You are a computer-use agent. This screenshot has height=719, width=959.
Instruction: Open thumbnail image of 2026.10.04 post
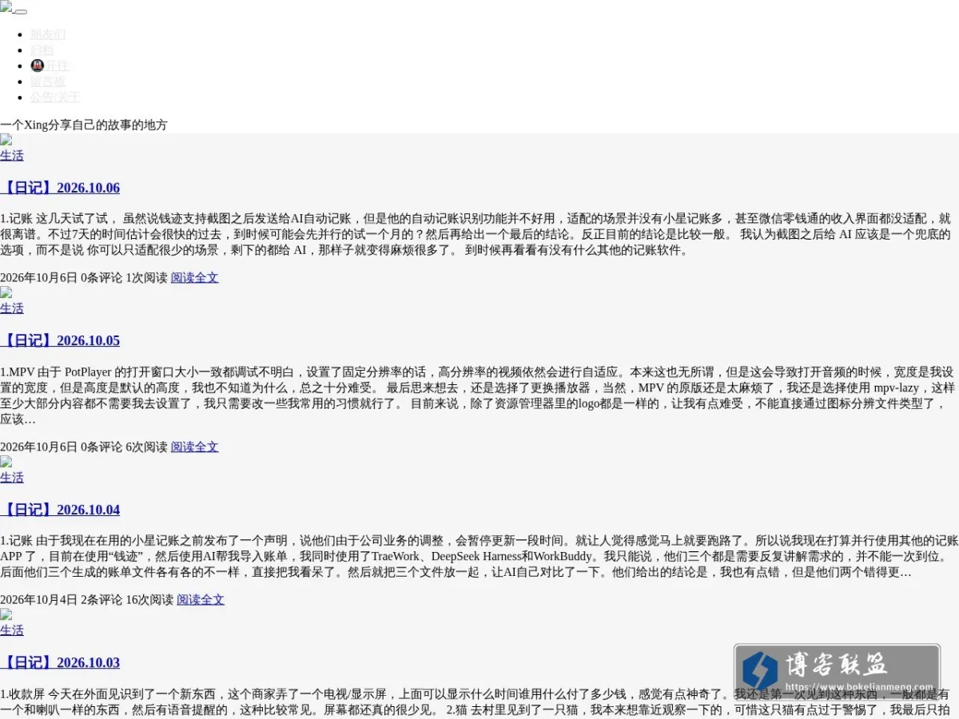[6, 463]
